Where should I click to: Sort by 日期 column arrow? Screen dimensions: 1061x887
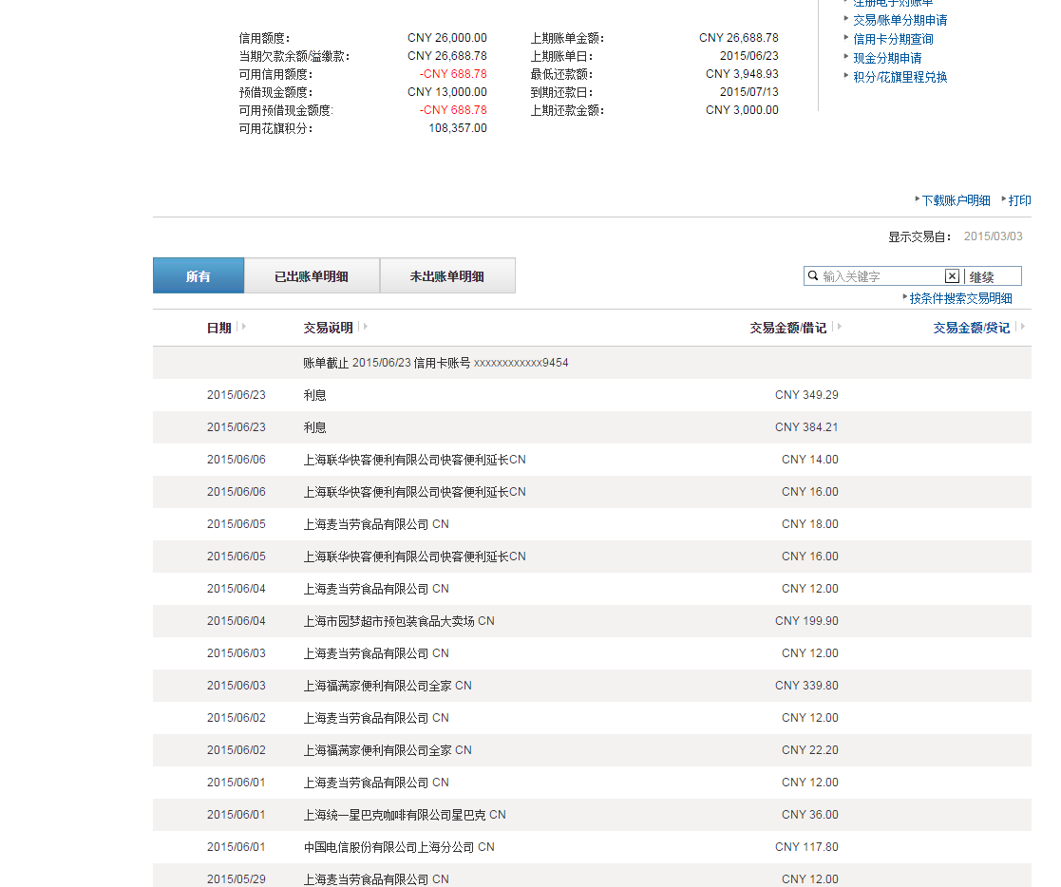tap(243, 327)
